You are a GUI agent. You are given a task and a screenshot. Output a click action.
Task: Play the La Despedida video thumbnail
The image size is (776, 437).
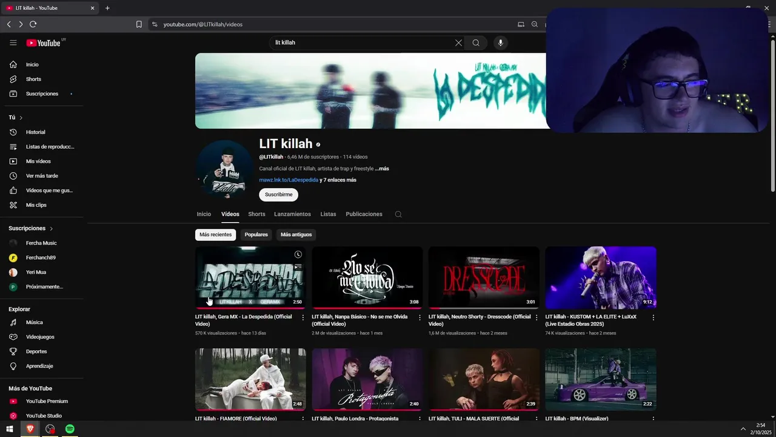point(250,277)
